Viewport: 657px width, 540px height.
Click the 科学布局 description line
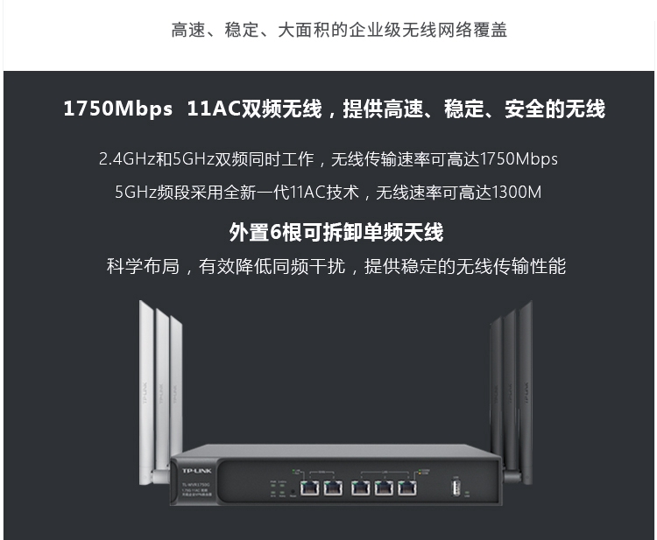336,266
